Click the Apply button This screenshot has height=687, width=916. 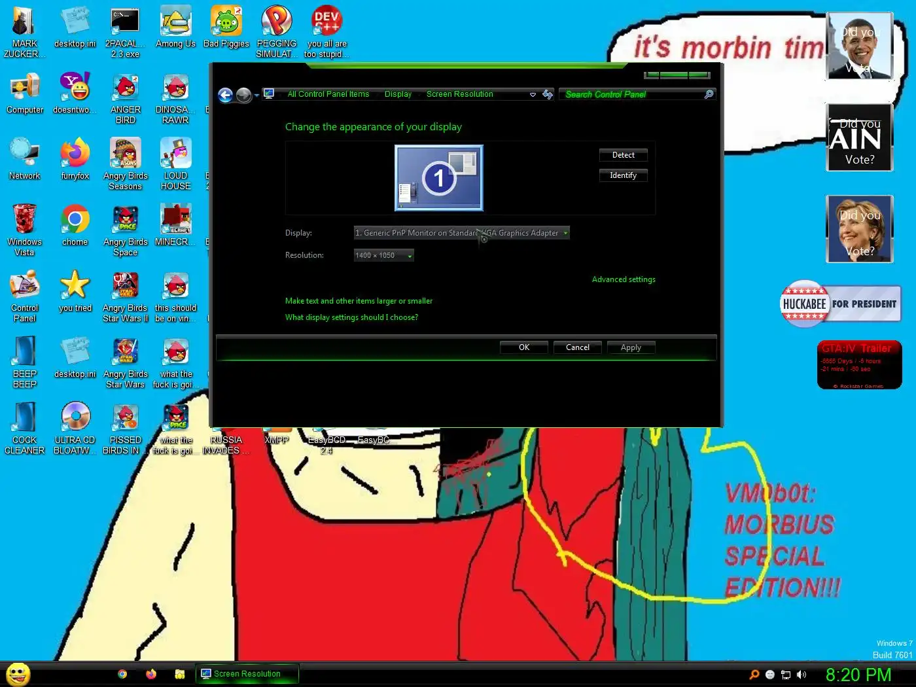(x=631, y=347)
